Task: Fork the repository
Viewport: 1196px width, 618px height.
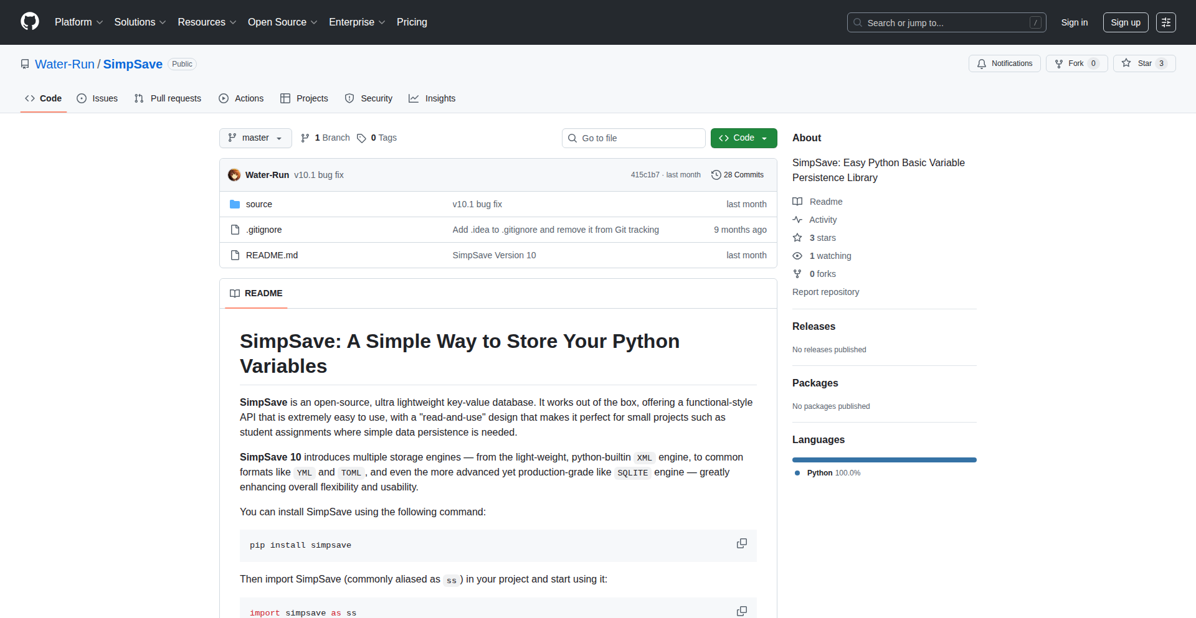Action: pyautogui.click(x=1076, y=63)
